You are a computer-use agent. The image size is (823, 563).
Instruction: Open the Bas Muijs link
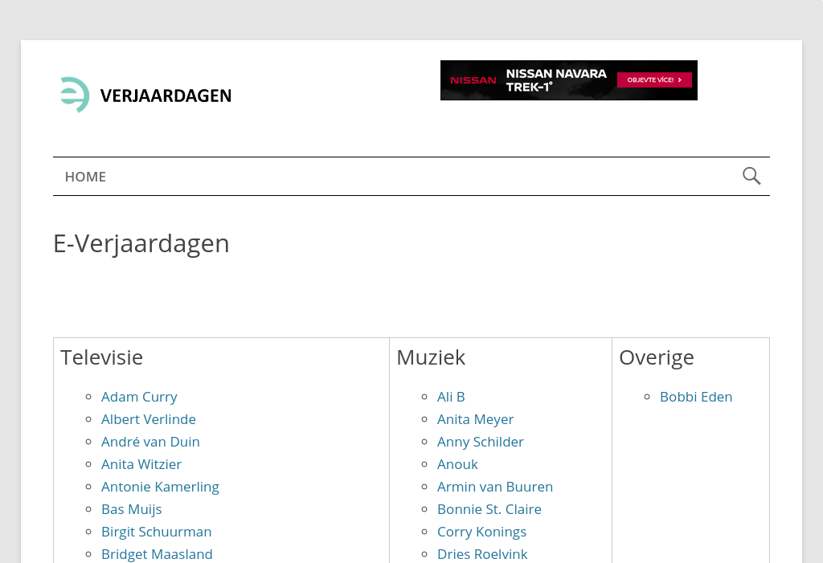(131, 509)
